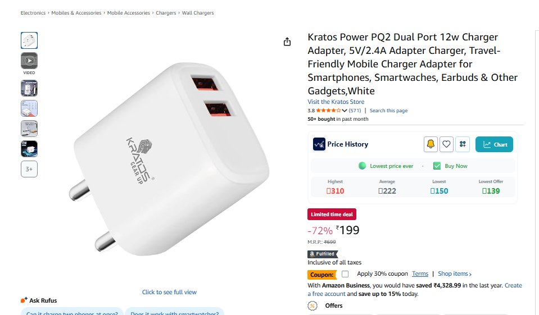
Task: Expand the star rating dropdown arrow
Action: coord(345,111)
